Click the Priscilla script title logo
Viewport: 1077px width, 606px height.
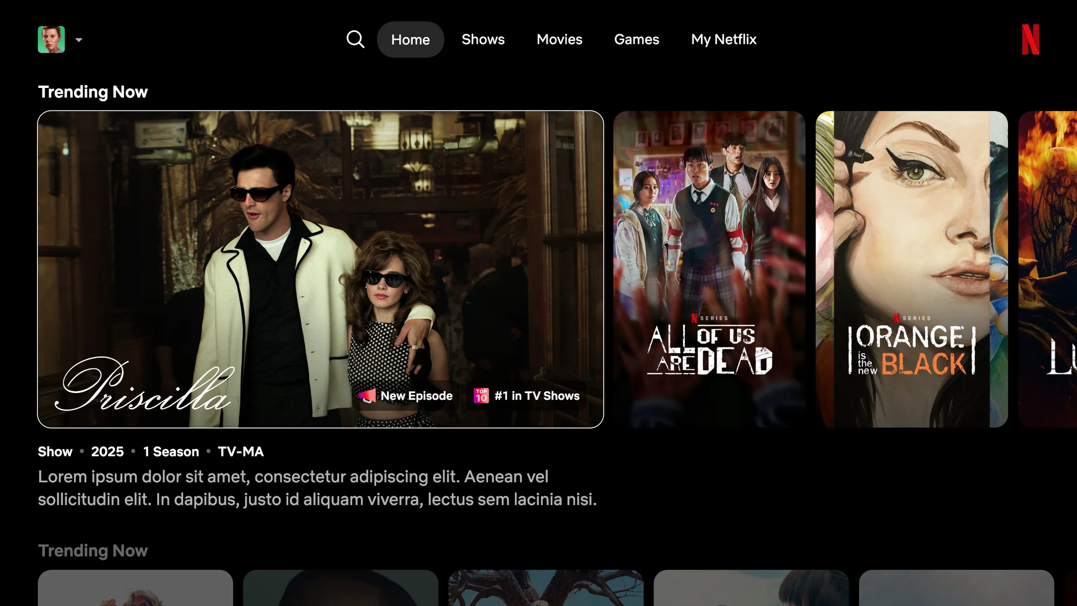tap(144, 385)
